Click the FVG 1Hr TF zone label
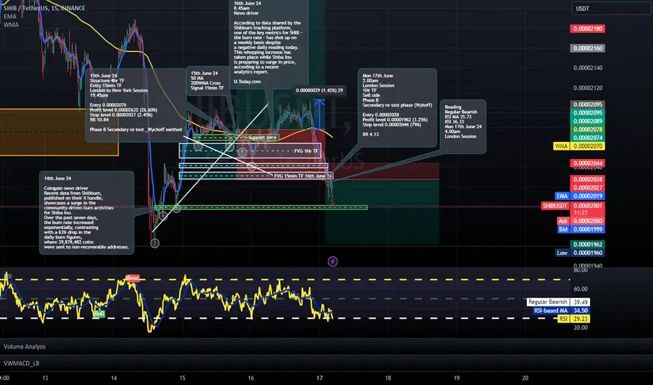 (x=306, y=151)
